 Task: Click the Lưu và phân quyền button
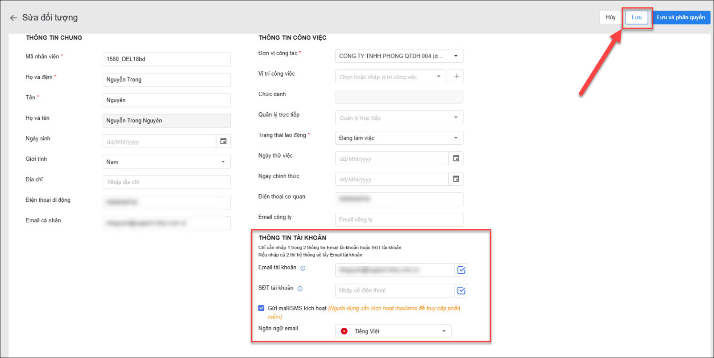click(681, 17)
